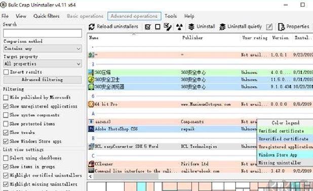Click the Invert selection toolbar icon
313x191 pixels.
[x=168, y=27]
